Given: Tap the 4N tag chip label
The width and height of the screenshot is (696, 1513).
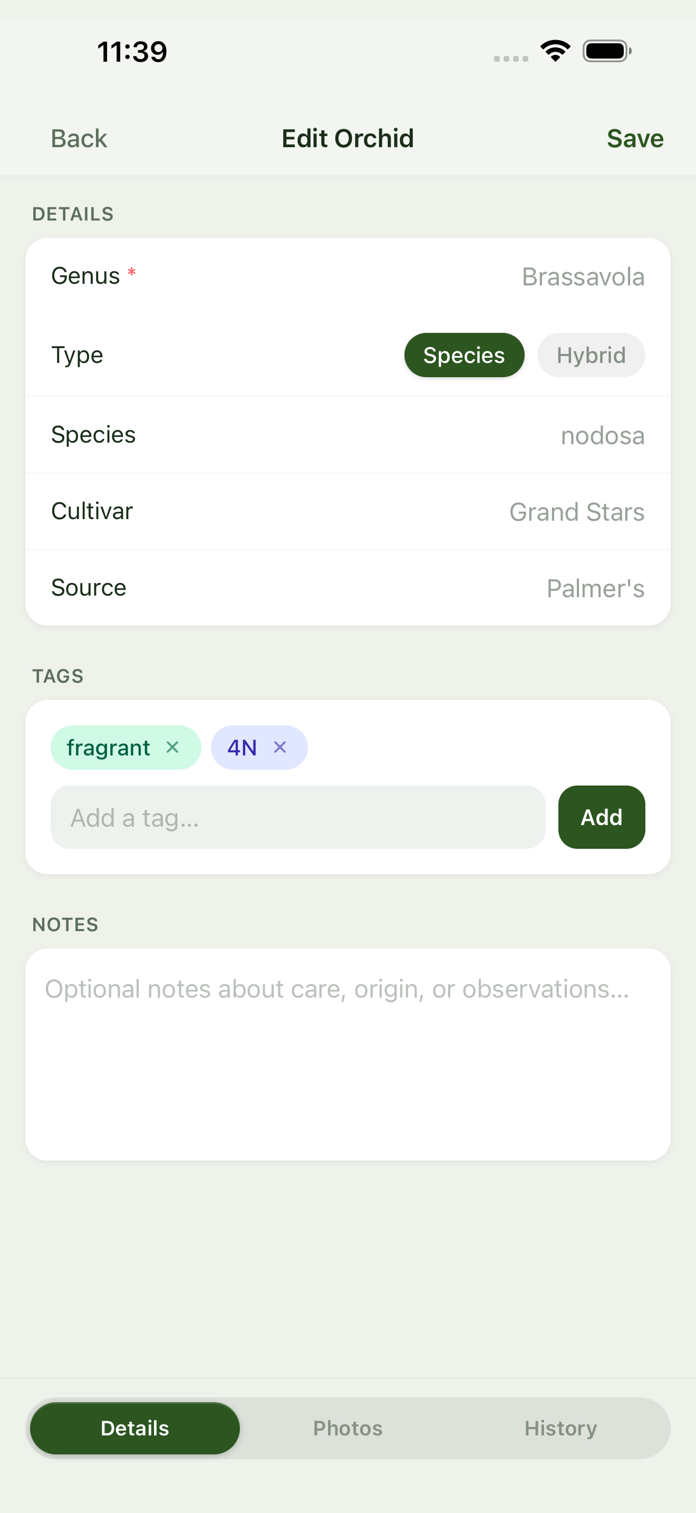Looking at the screenshot, I should pyautogui.click(x=242, y=748).
